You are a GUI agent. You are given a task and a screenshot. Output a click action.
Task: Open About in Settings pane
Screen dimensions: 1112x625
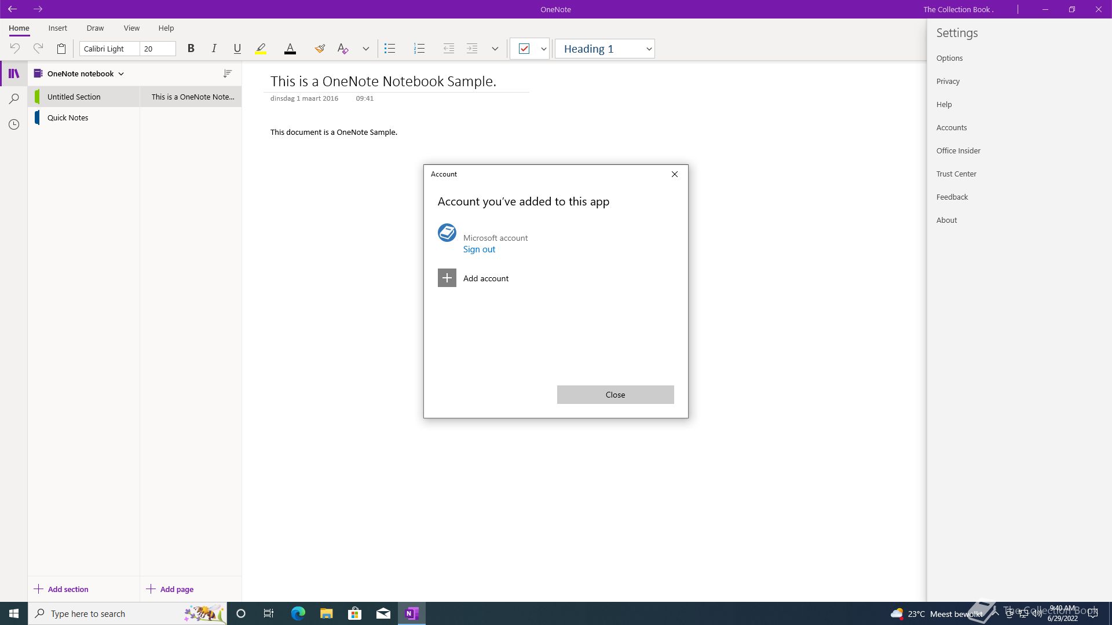947,220
